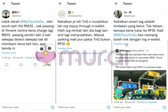Translate the @saifuyoo tweet
Viewport: 168px width, 112px height.
[x=121, y=44]
